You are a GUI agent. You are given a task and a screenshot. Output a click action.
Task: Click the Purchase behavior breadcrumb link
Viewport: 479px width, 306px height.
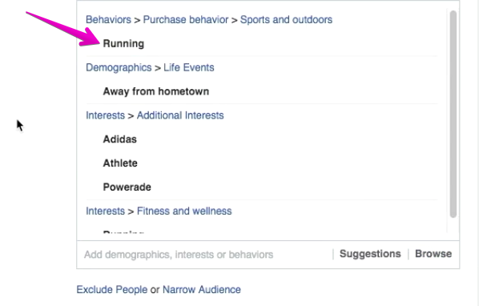186,19
